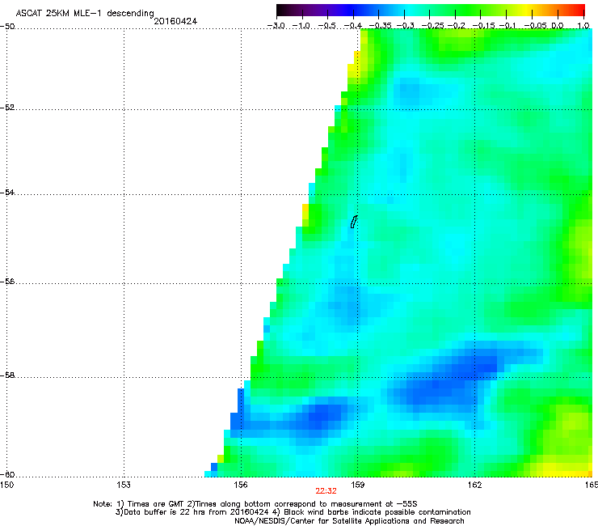Click the color scale label -0.25

432,26
